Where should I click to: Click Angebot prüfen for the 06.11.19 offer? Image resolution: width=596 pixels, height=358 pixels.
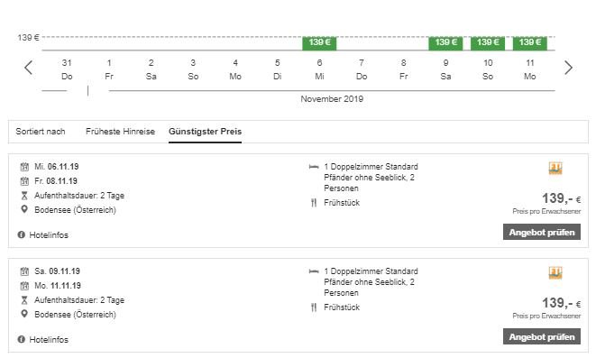point(542,233)
